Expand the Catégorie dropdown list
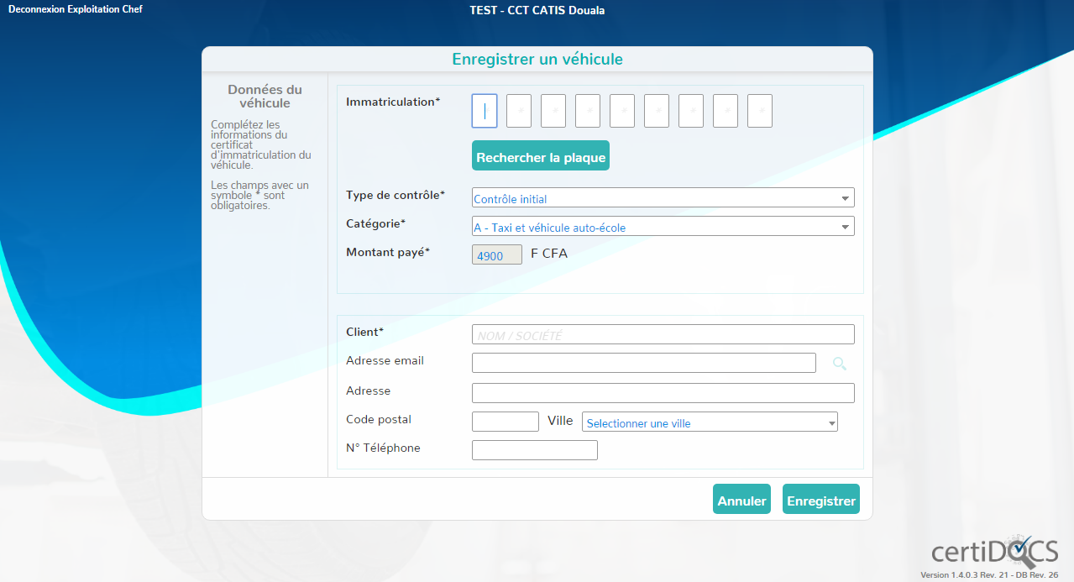This screenshot has width=1074, height=582. [663, 227]
